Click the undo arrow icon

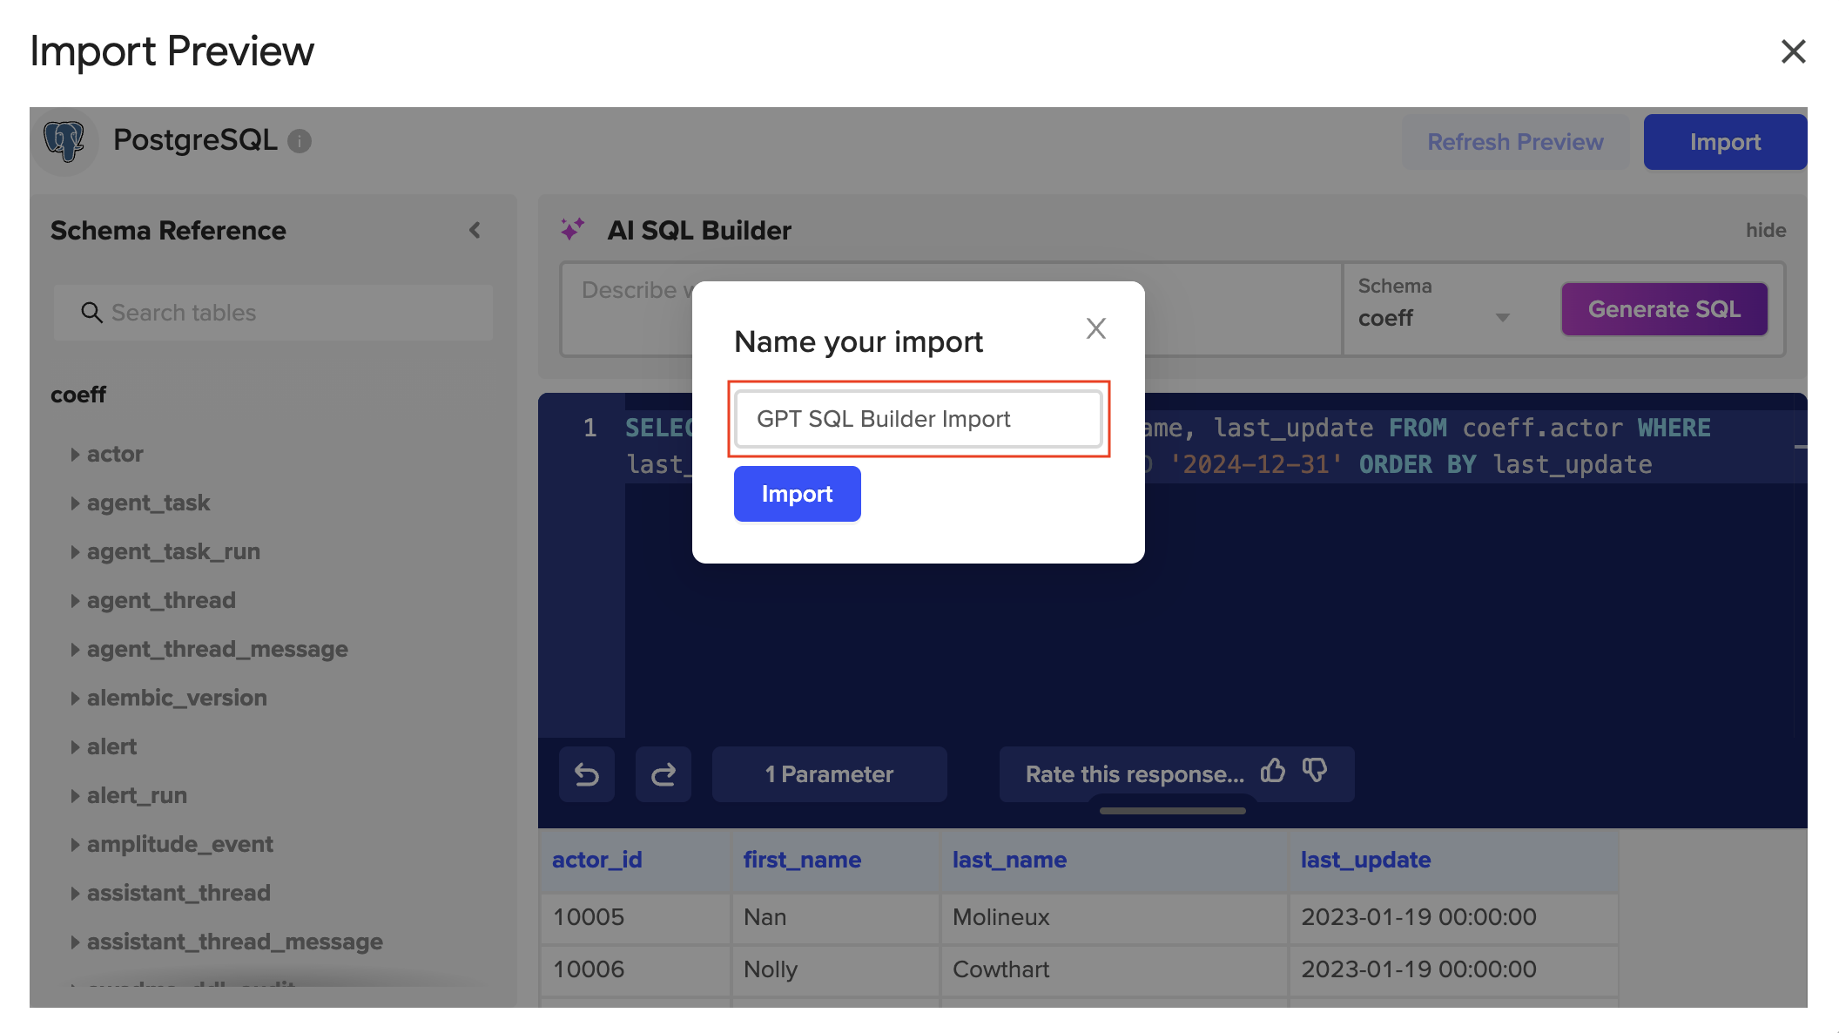click(587, 774)
